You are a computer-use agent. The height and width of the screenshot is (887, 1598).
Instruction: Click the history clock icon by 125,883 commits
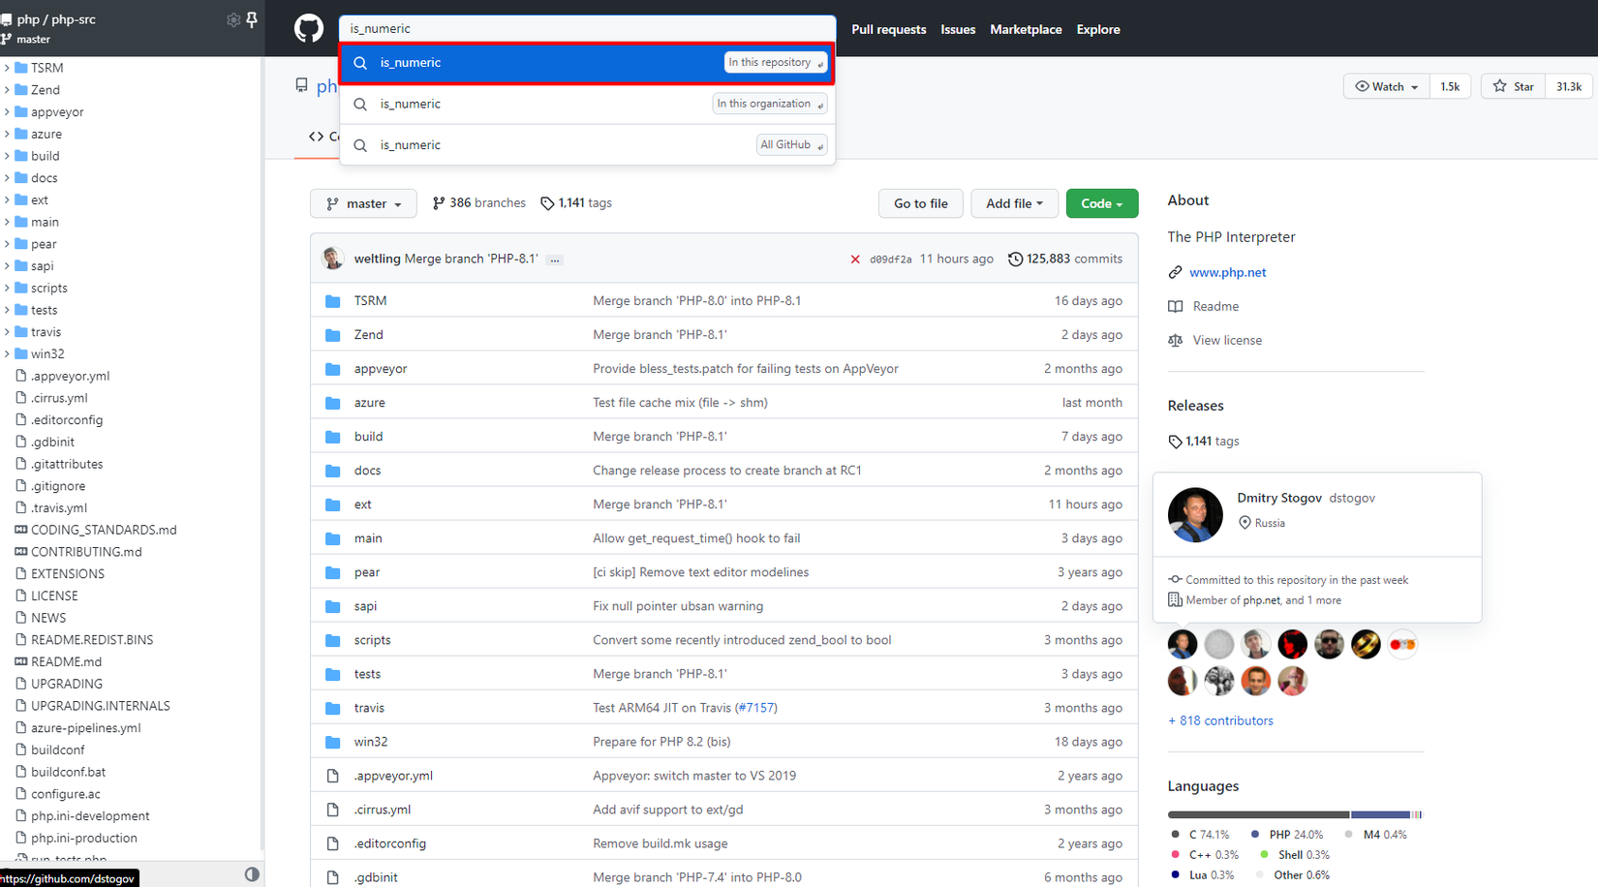tap(1015, 260)
